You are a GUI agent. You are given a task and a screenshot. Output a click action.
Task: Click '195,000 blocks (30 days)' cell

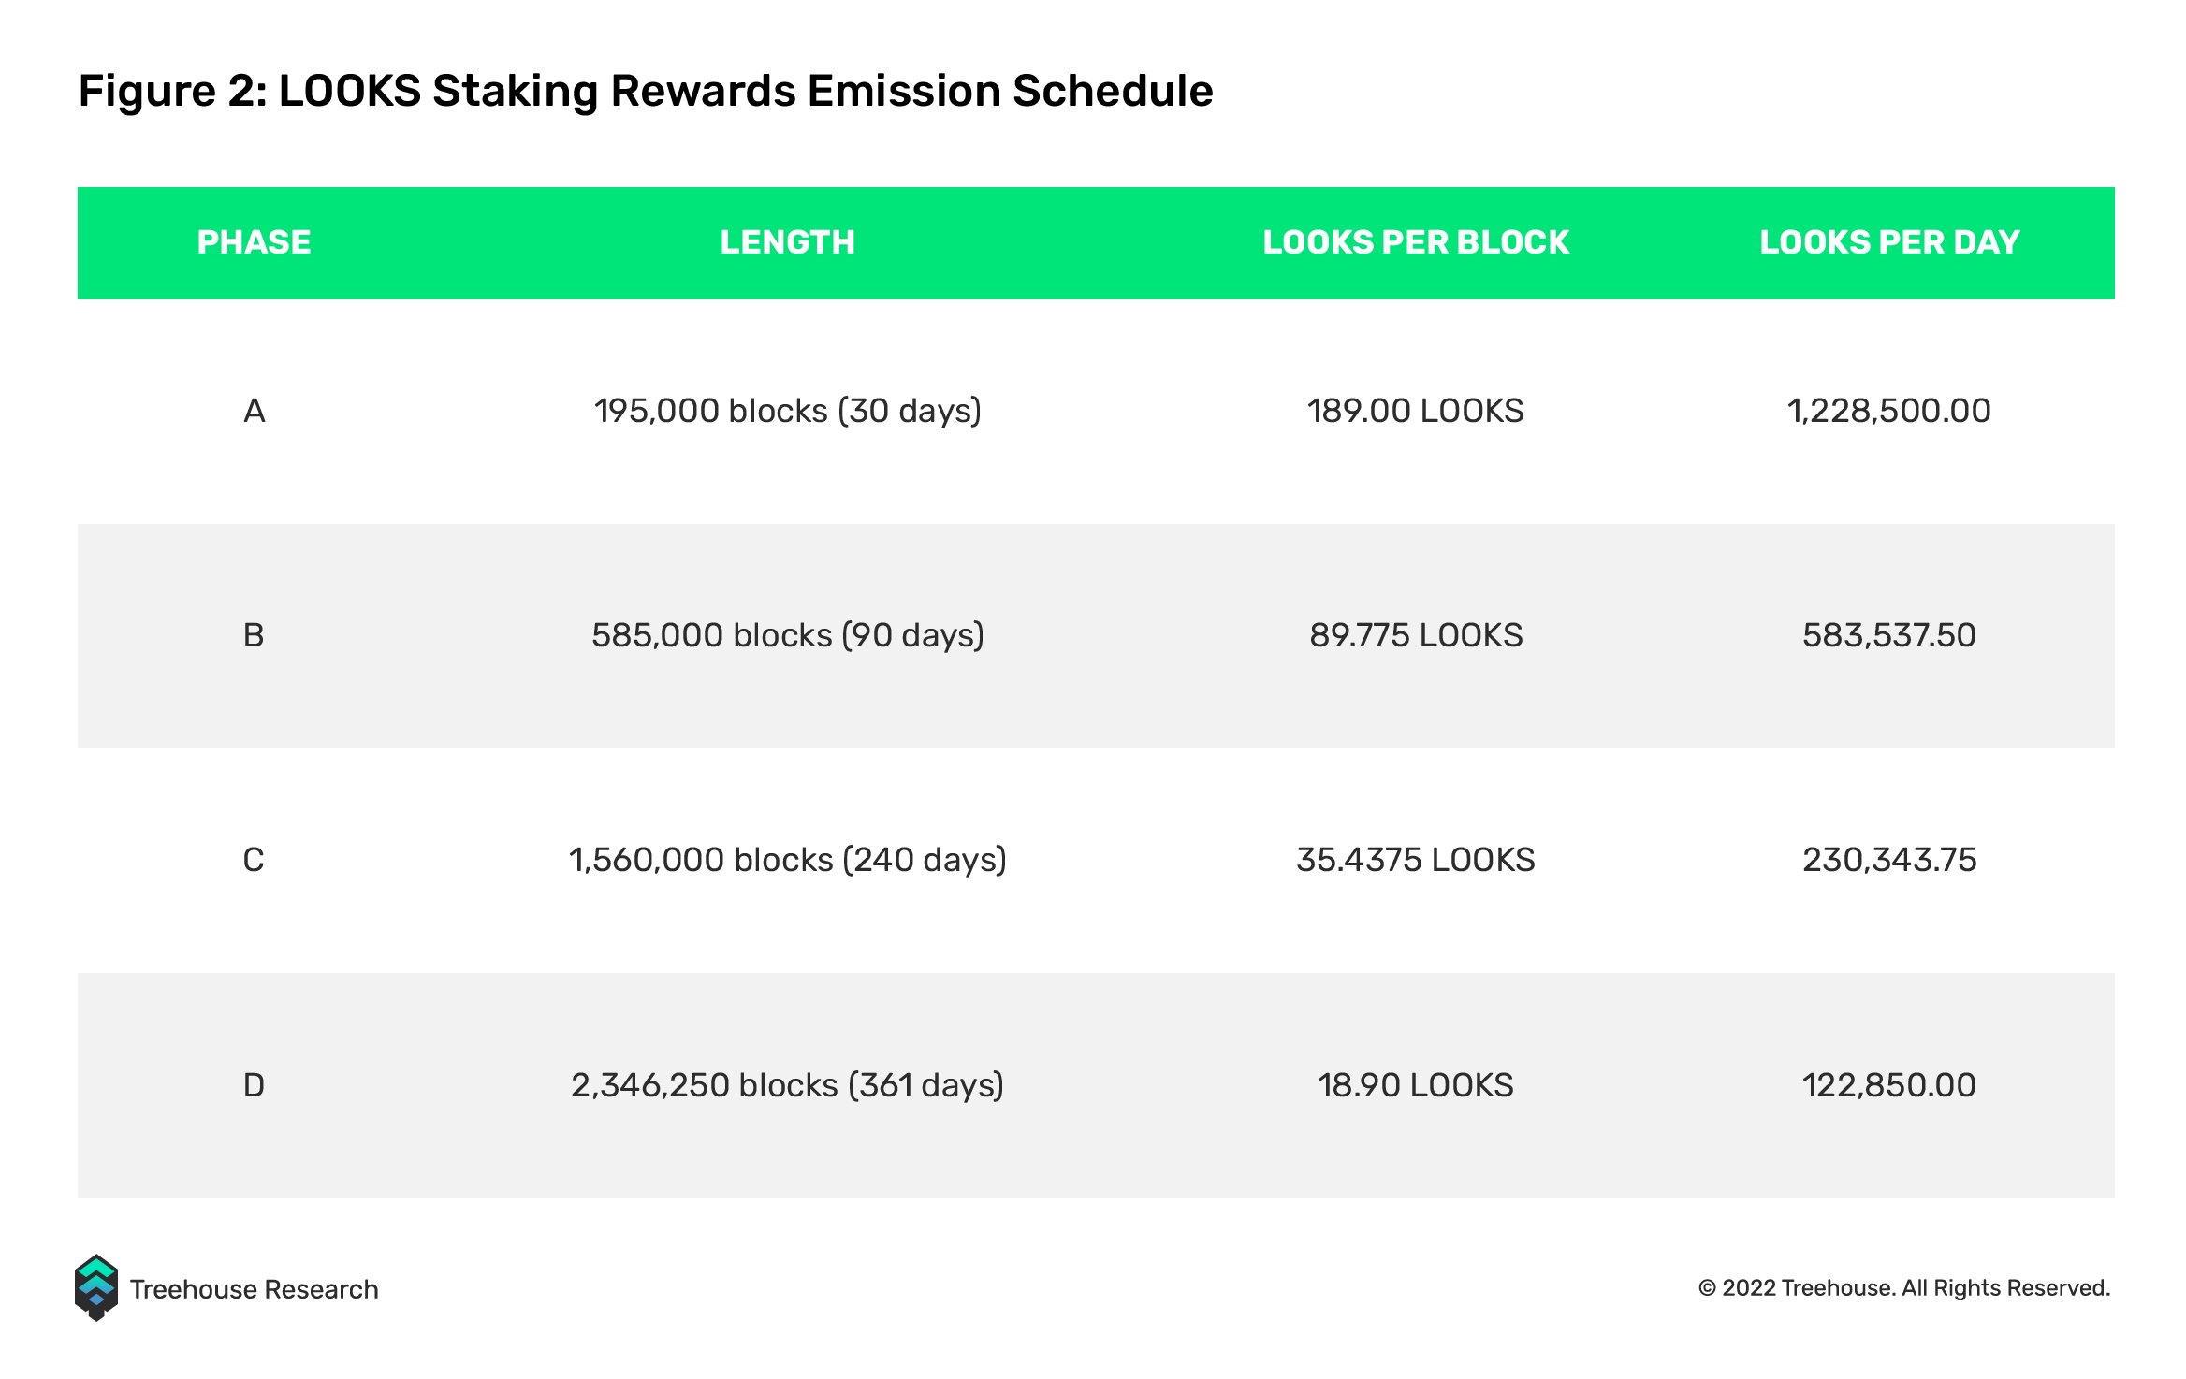pos(788,411)
